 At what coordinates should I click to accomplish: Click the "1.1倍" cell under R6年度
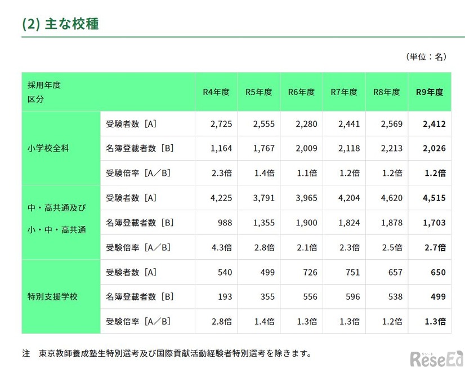coord(307,173)
